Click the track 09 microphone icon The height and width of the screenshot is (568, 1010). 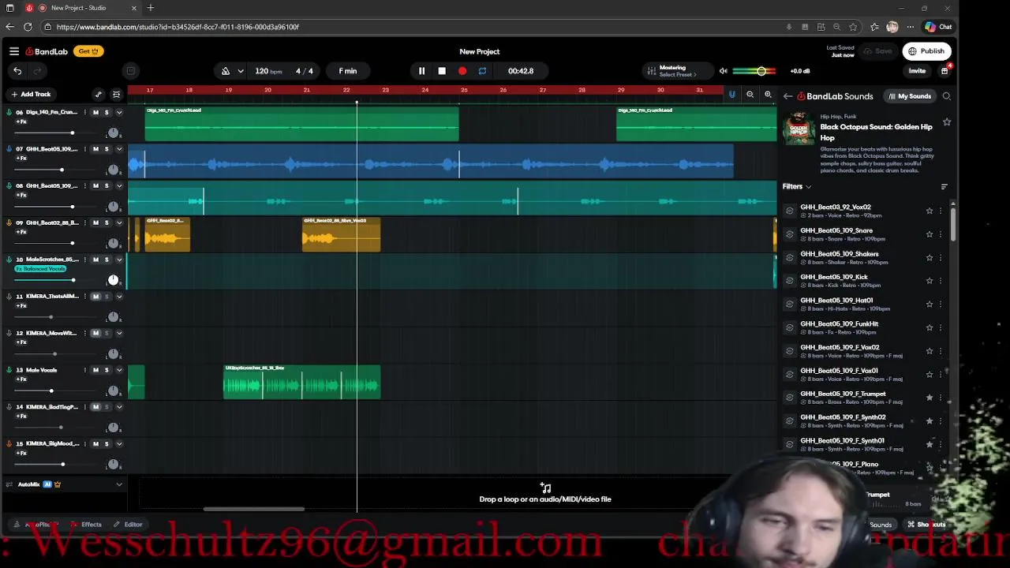pos(9,223)
